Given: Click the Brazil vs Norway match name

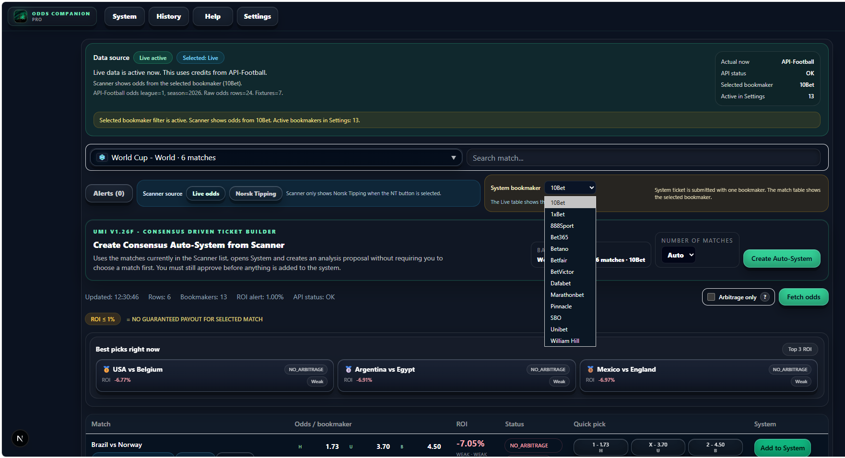Looking at the screenshot, I should point(117,445).
